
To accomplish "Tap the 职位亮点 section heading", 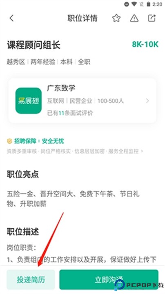I will click(23, 174).
